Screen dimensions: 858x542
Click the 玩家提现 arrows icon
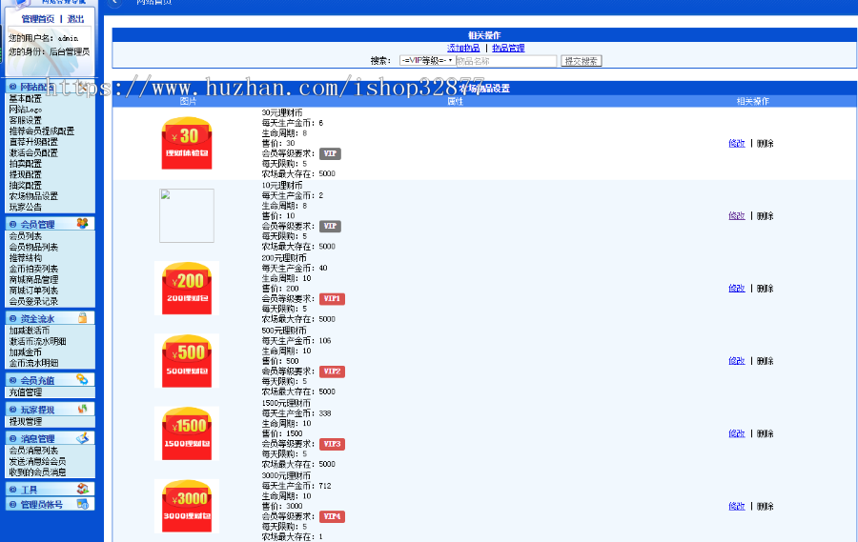point(82,409)
